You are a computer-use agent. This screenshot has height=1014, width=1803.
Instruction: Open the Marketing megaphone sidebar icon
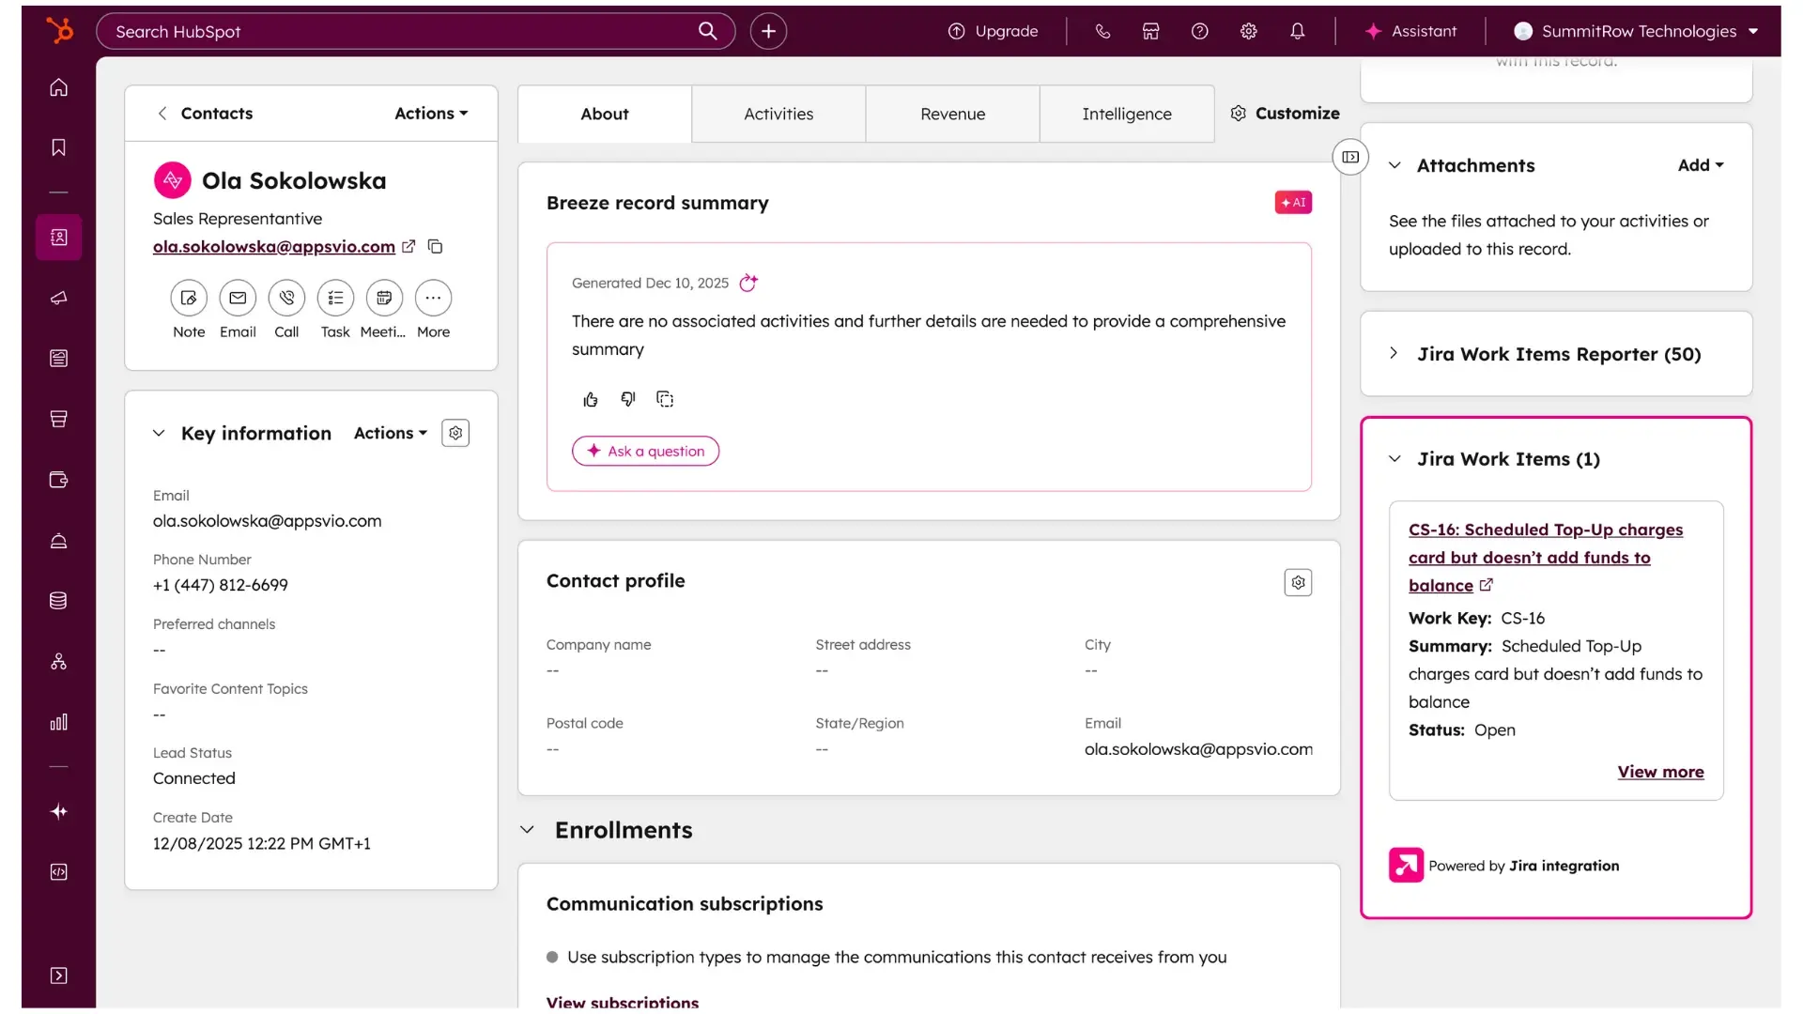point(58,299)
